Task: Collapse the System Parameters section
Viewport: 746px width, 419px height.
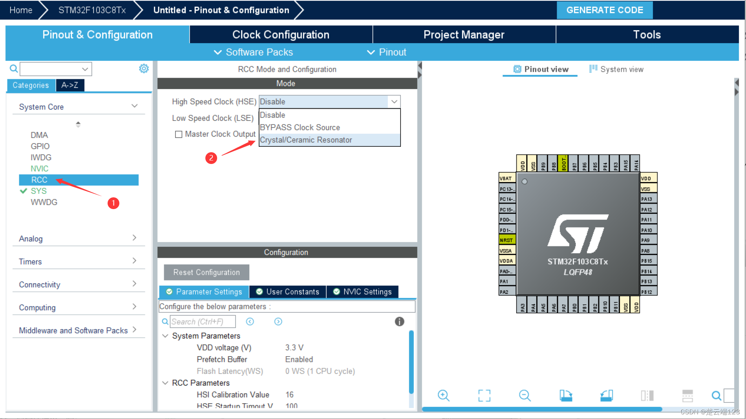Action: coord(165,336)
